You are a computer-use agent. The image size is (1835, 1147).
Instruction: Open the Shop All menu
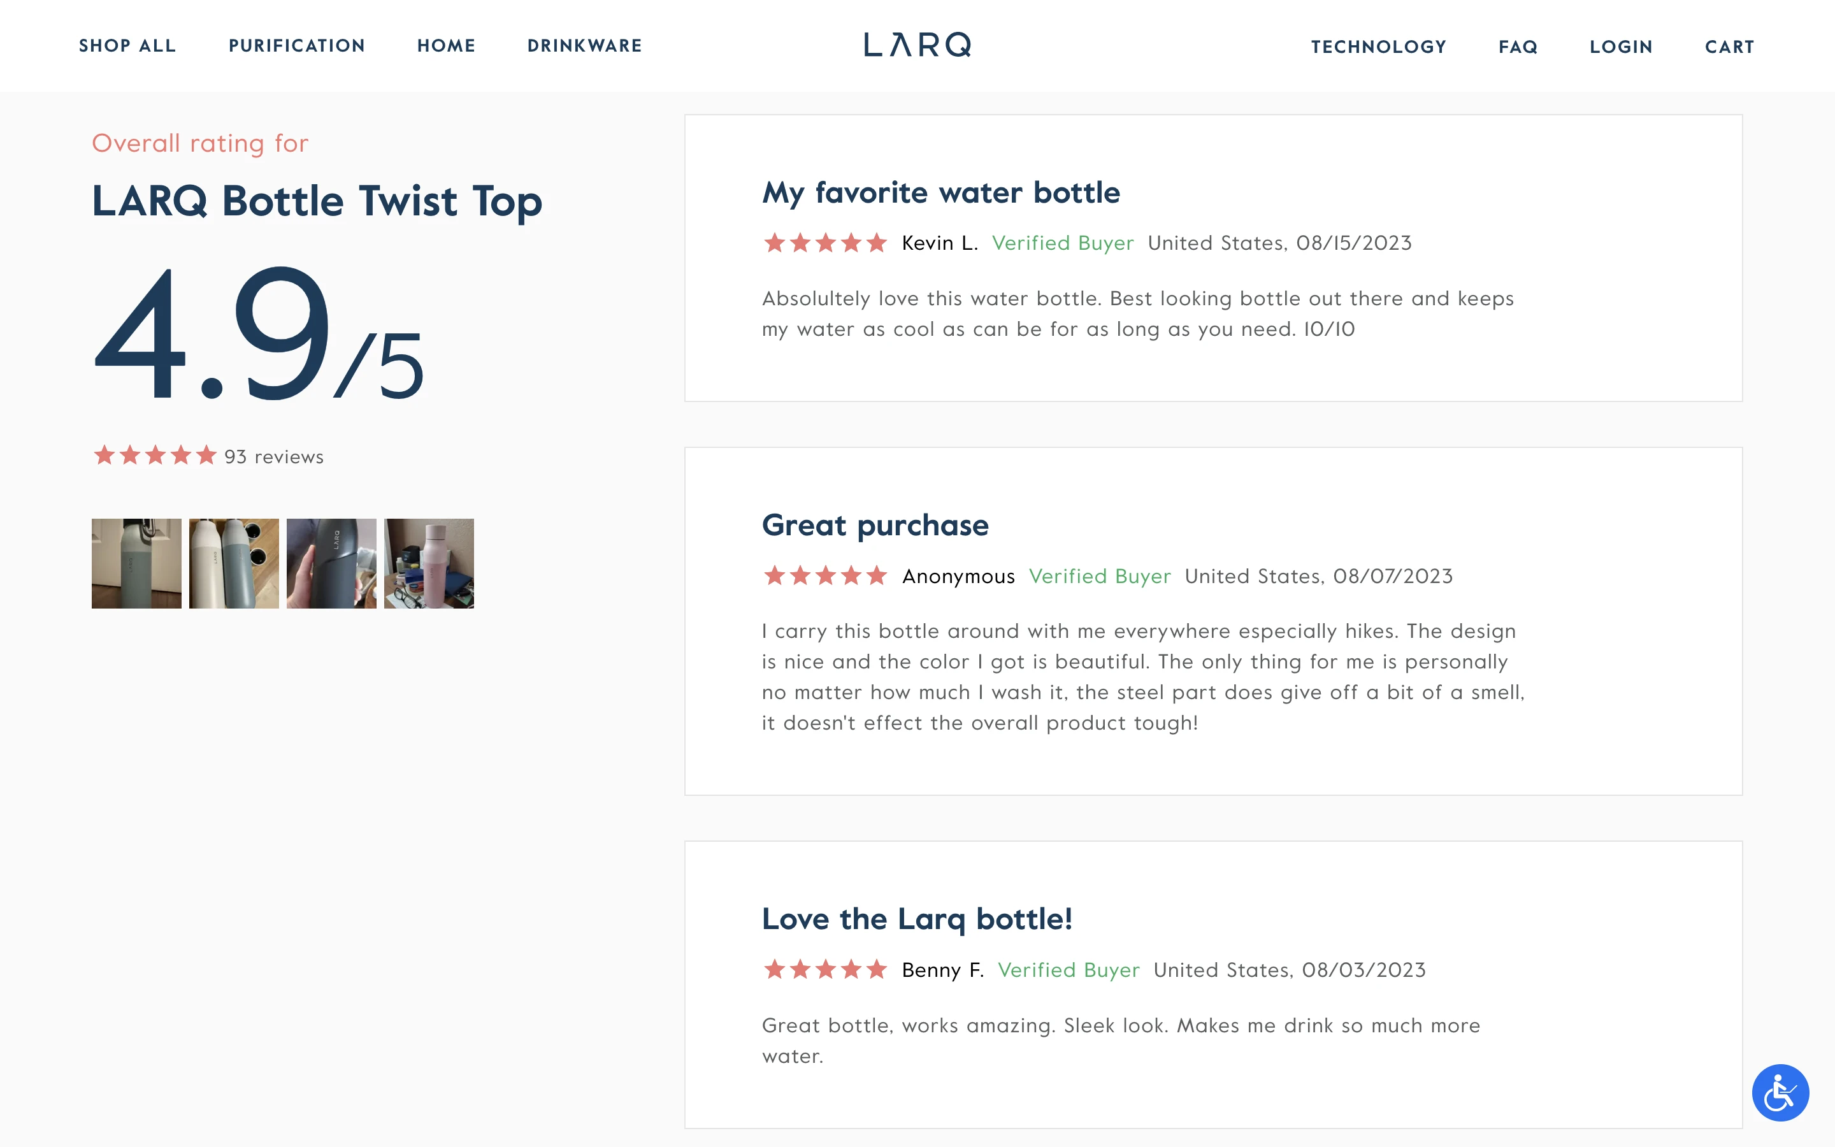[x=127, y=47]
